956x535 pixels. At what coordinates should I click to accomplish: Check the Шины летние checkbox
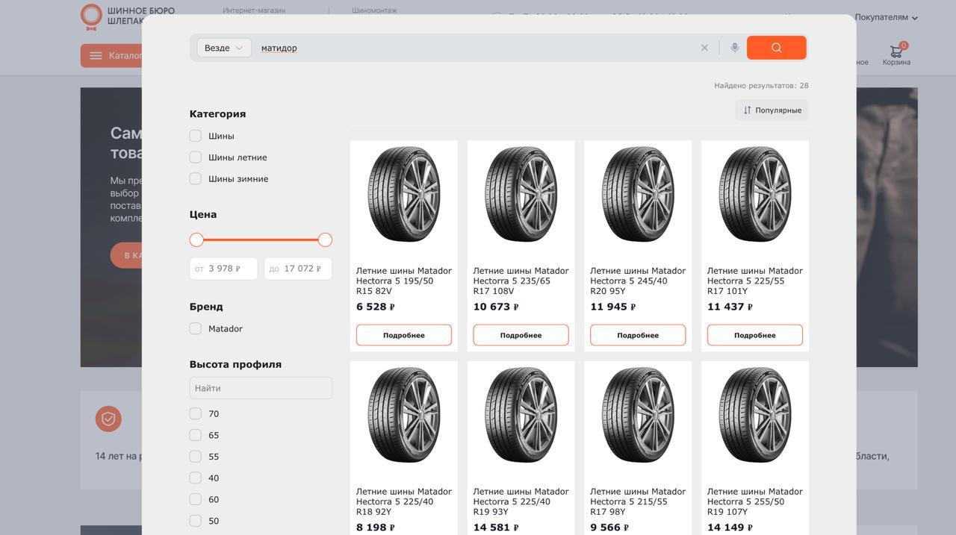click(196, 157)
